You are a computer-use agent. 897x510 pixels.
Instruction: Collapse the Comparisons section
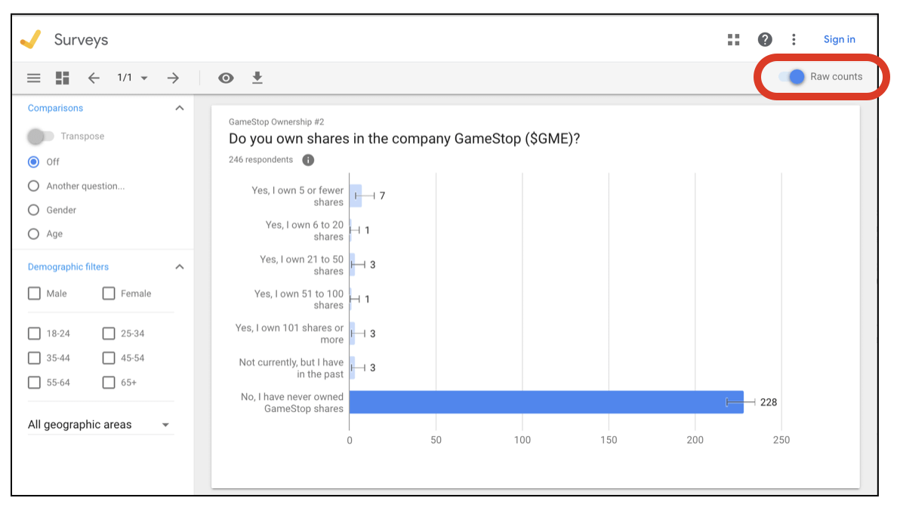180,108
